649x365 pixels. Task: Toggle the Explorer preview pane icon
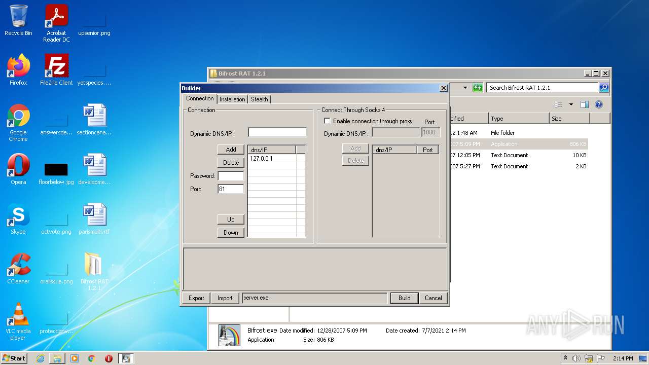coord(584,104)
